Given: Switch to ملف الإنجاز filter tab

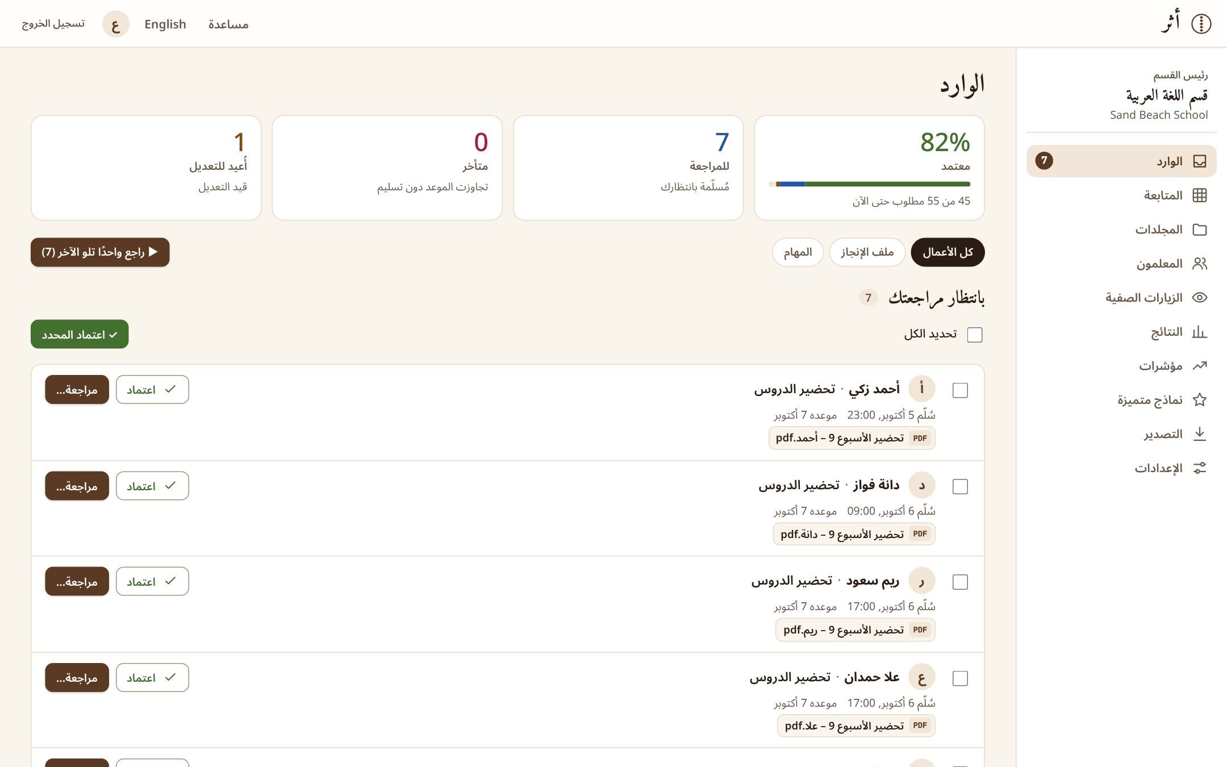Looking at the screenshot, I should tap(867, 252).
